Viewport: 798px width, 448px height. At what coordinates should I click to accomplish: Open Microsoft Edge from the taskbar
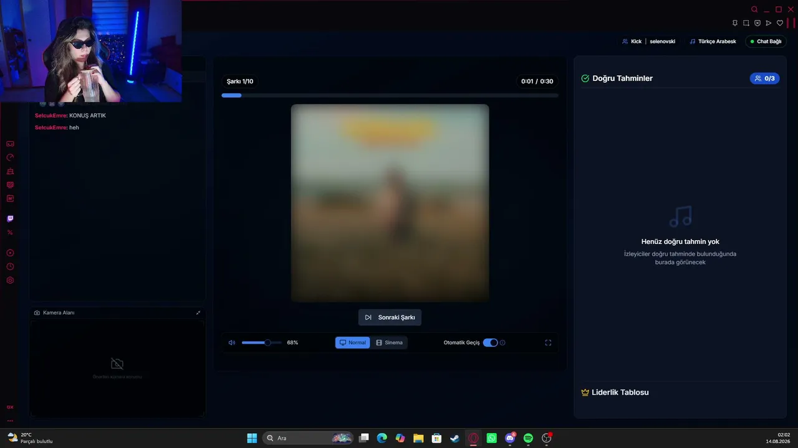[382, 438]
